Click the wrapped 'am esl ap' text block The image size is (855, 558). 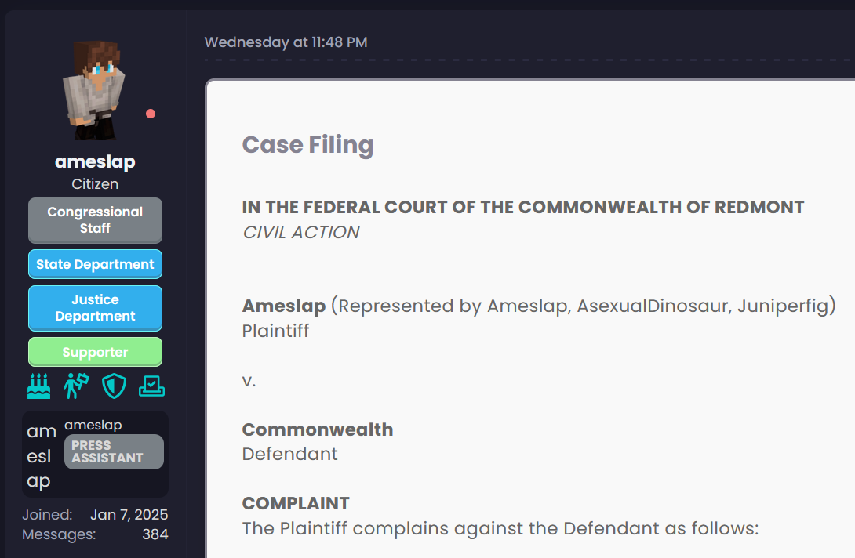[41, 456]
